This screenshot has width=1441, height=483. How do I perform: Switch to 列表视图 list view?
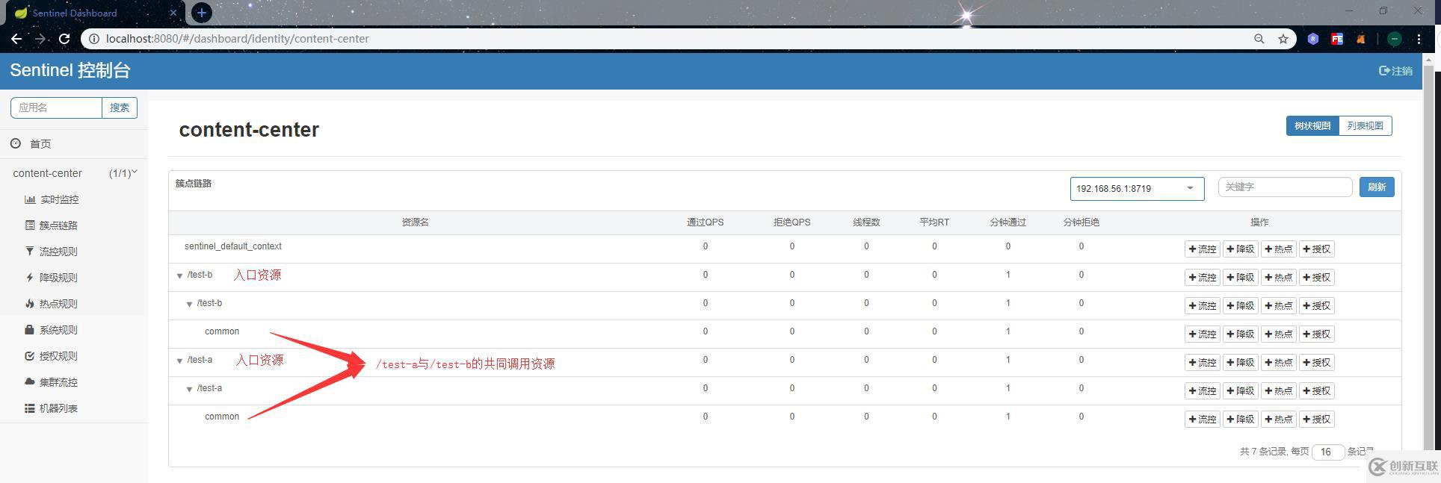[1366, 126]
